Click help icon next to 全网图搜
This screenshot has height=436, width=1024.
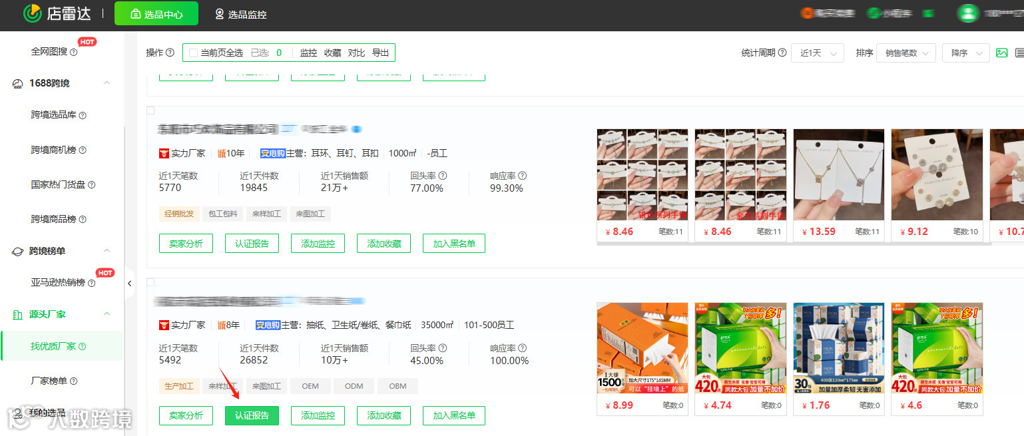pos(74,52)
